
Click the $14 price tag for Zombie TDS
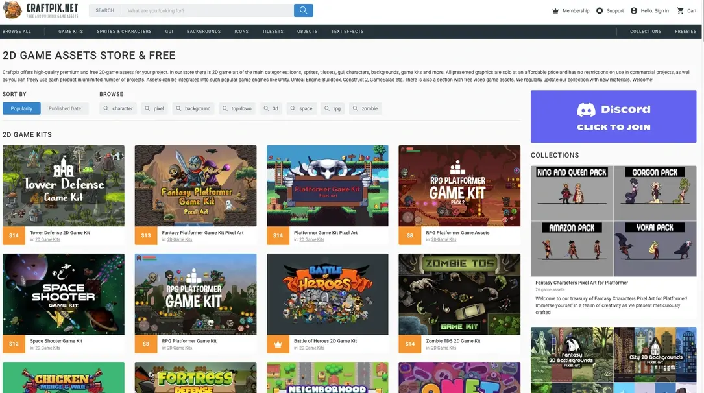409,344
